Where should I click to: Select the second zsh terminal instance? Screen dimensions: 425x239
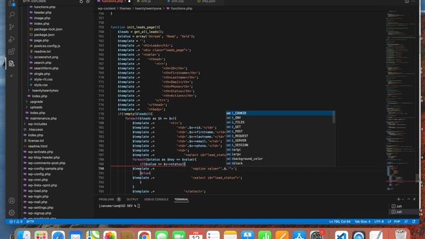pyautogui.click(x=397, y=212)
